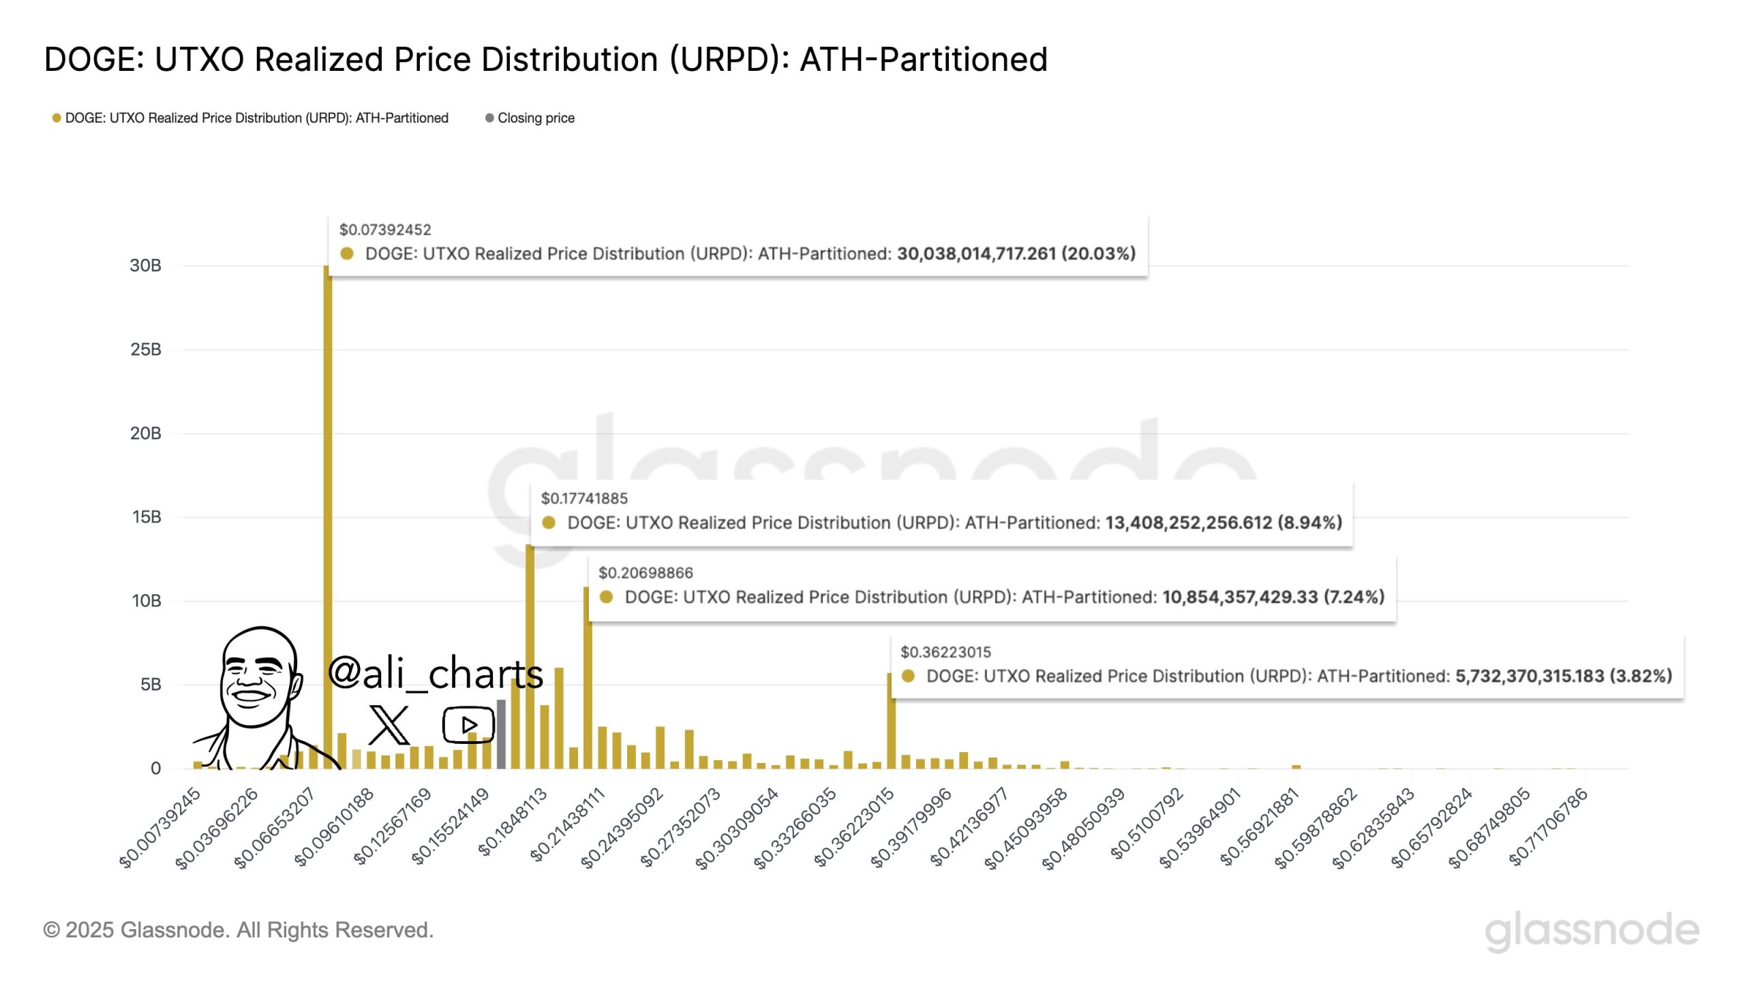1745x981 pixels.
Task: Click the 30B y-axis label
Action: click(x=146, y=266)
